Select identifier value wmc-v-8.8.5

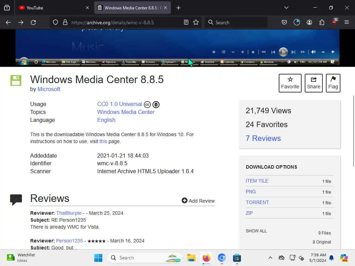[x=112, y=163]
